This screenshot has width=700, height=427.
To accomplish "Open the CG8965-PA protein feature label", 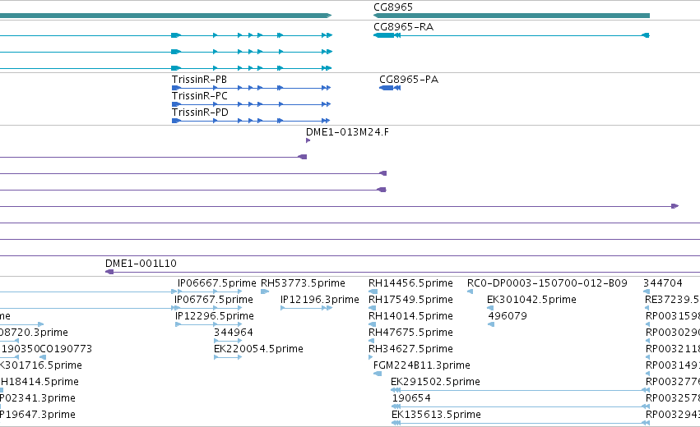I will pyautogui.click(x=409, y=80).
